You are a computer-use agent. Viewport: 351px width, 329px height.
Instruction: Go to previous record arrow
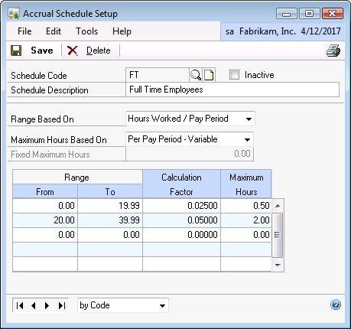point(34,305)
